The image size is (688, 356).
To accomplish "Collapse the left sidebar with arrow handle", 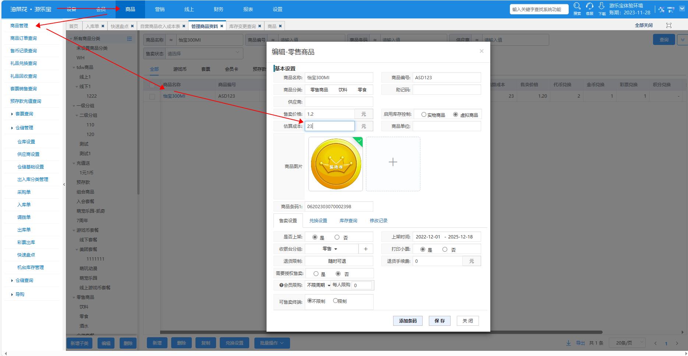I will [64, 184].
